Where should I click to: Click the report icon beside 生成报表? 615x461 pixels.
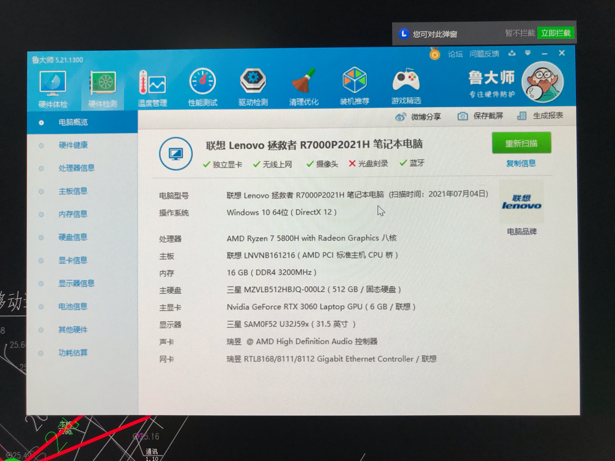coord(522,116)
